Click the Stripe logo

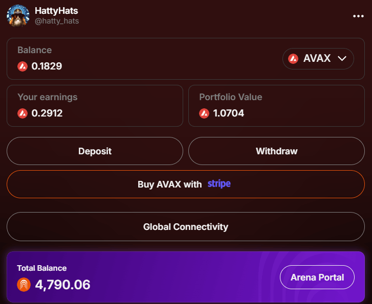tap(219, 184)
